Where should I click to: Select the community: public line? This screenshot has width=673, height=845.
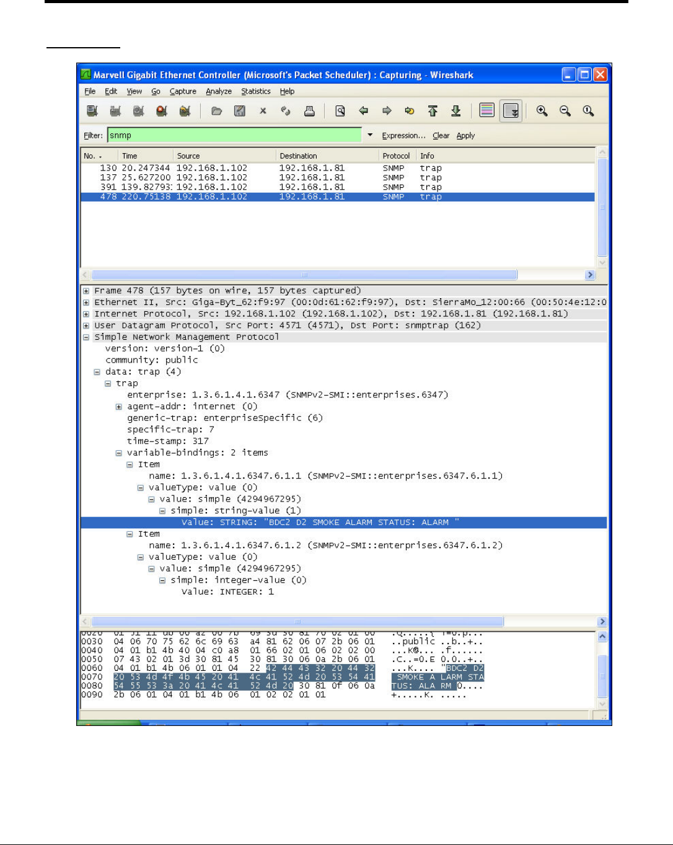coord(152,360)
